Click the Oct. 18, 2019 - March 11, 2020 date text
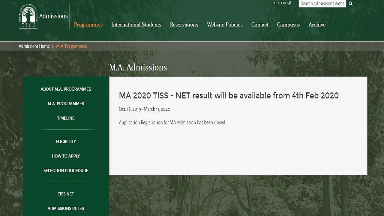 point(145,109)
